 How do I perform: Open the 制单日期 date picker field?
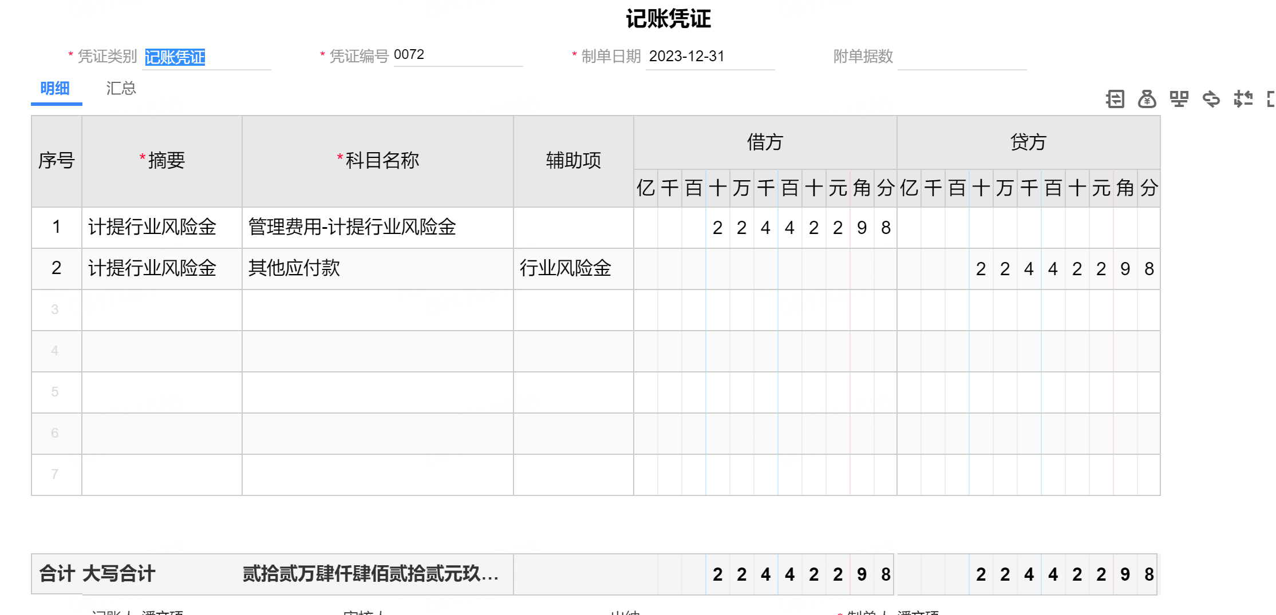(709, 57)
